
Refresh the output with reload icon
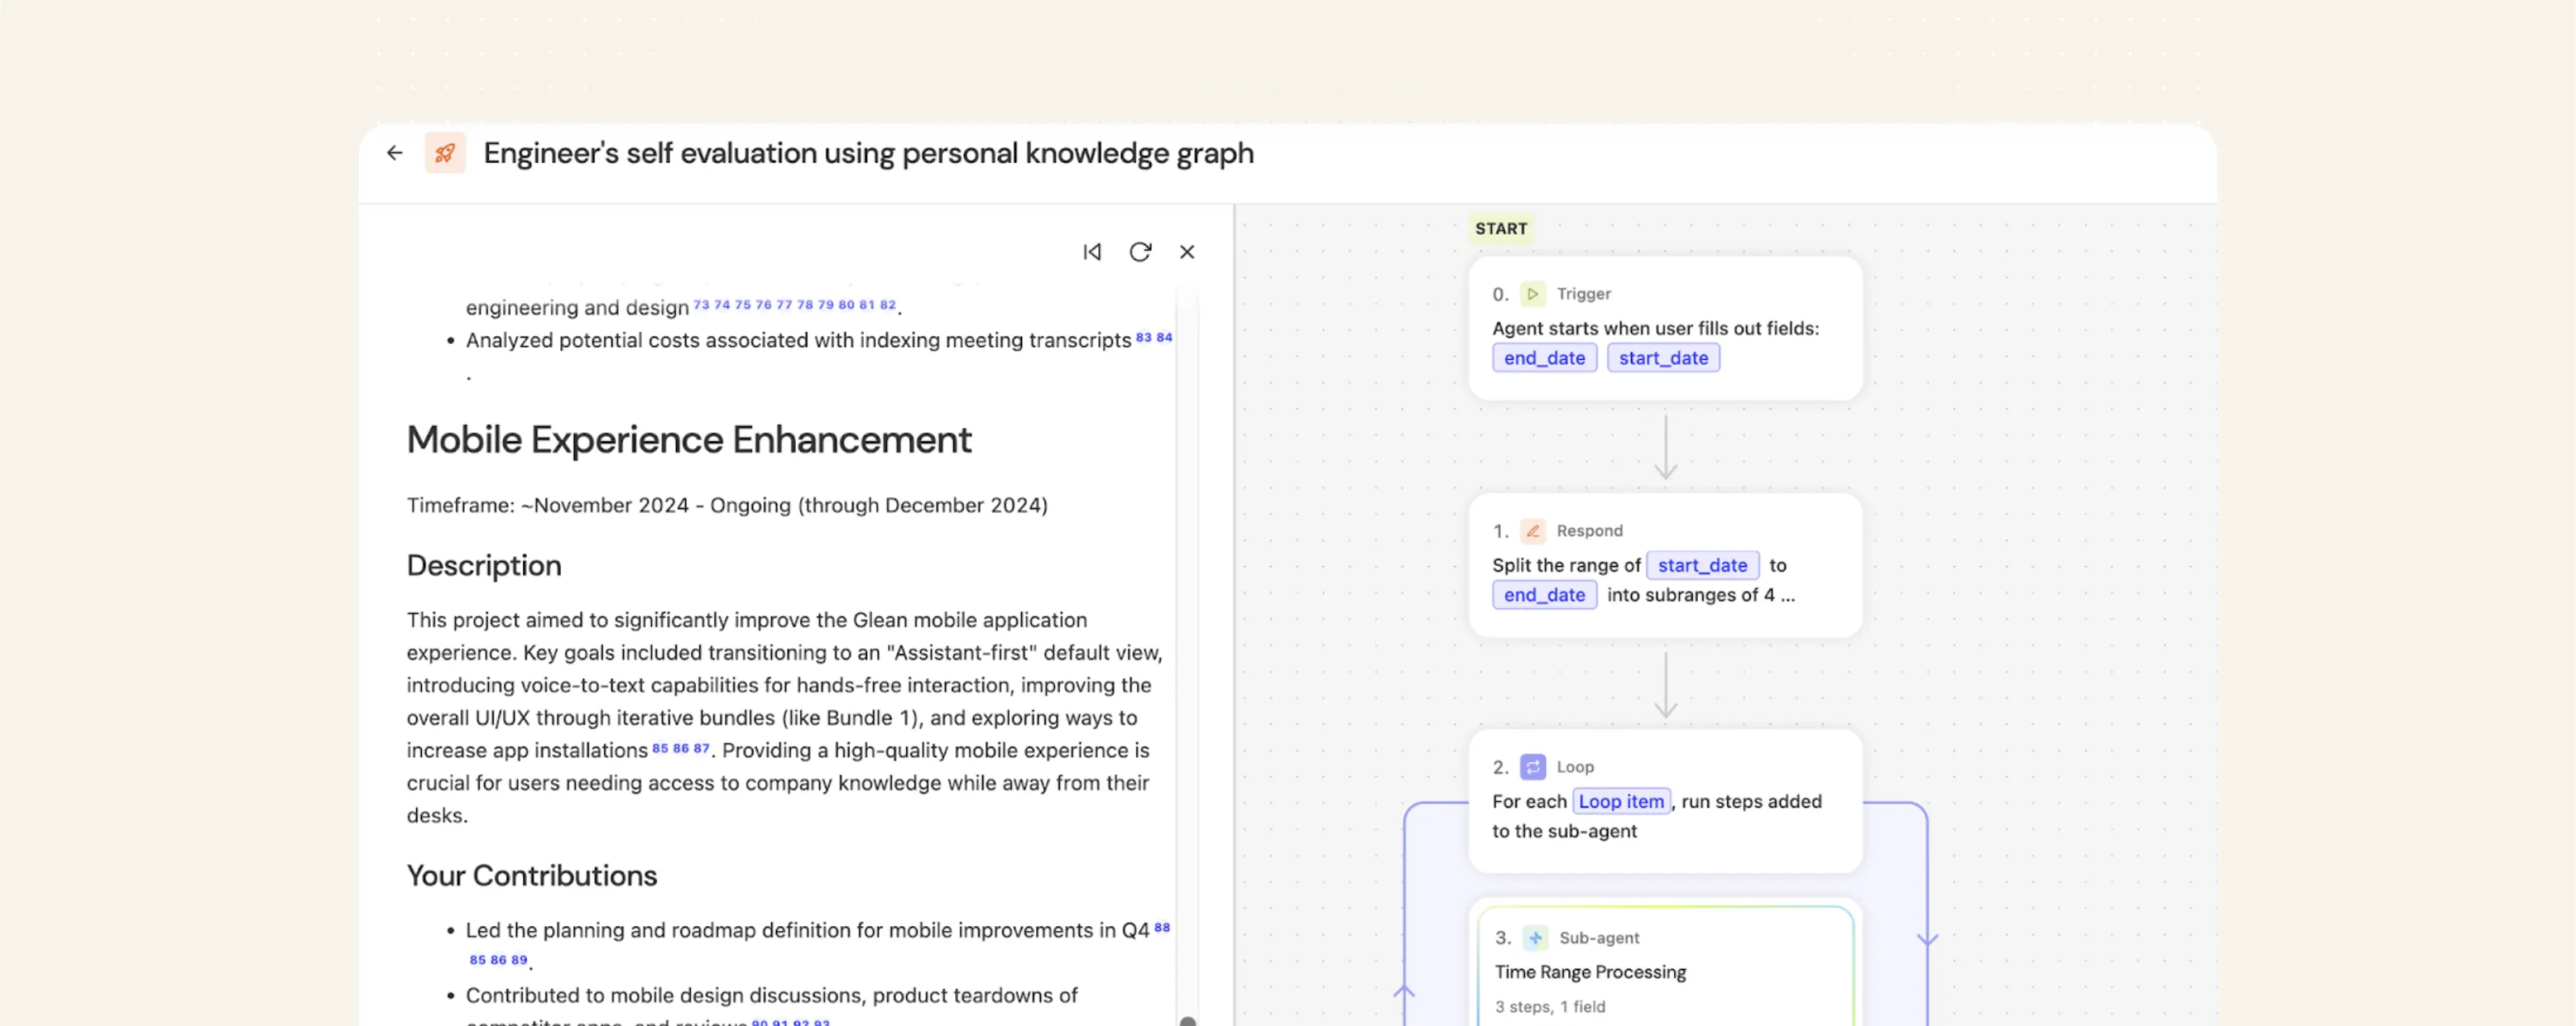[1140, 252]
